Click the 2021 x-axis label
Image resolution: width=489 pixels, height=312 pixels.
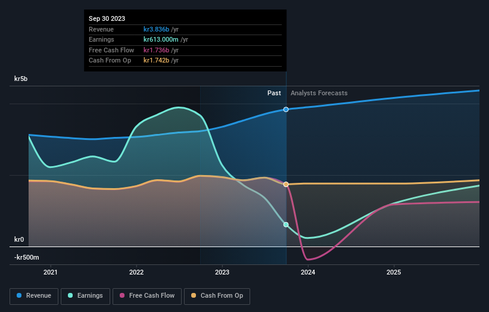(x=51, y=273)
